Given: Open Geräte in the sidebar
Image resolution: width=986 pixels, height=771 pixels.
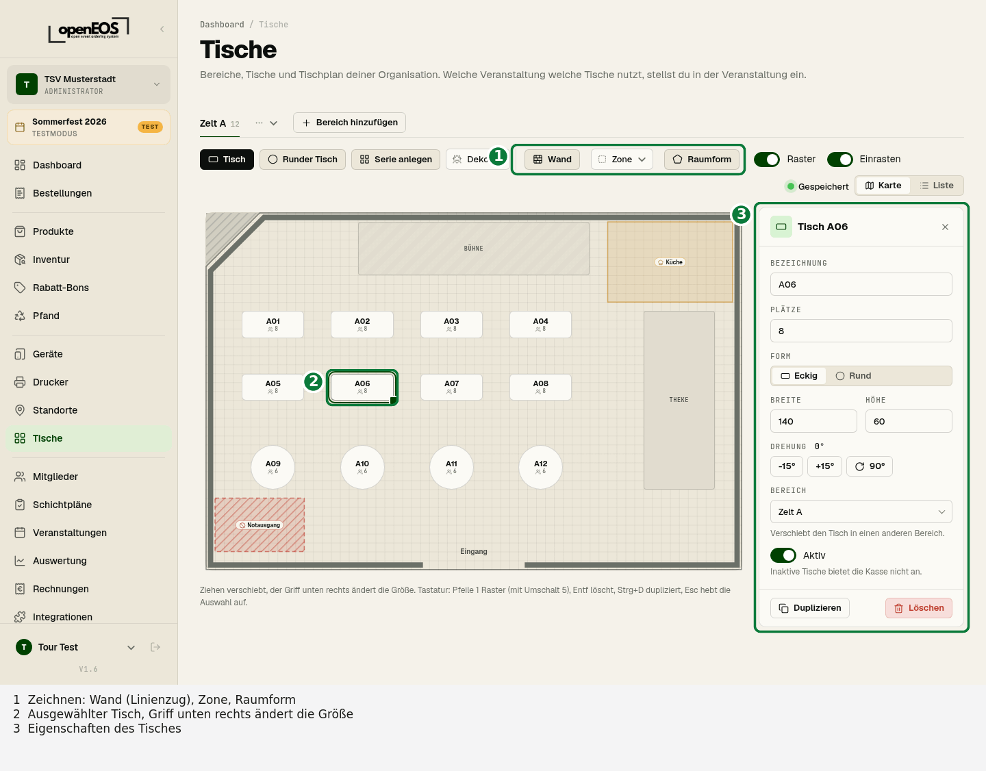Looking at the screenshot, I should (x=89, y=354).
